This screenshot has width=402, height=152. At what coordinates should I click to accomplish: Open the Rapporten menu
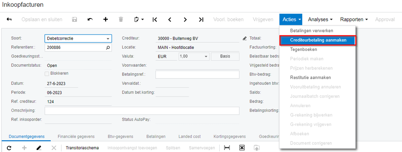coord(354,19)
